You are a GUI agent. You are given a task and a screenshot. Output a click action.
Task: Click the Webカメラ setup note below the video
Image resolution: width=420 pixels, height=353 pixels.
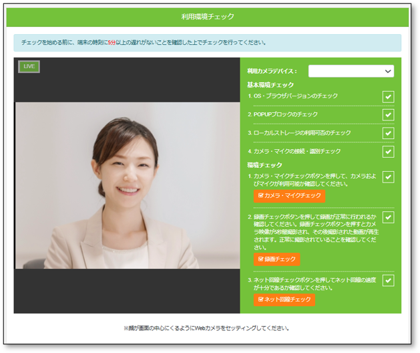coord(207,328)
